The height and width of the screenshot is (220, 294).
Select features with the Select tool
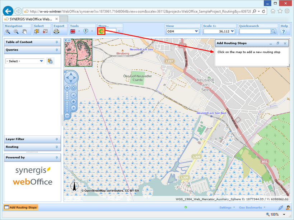[x=37, y=32]
